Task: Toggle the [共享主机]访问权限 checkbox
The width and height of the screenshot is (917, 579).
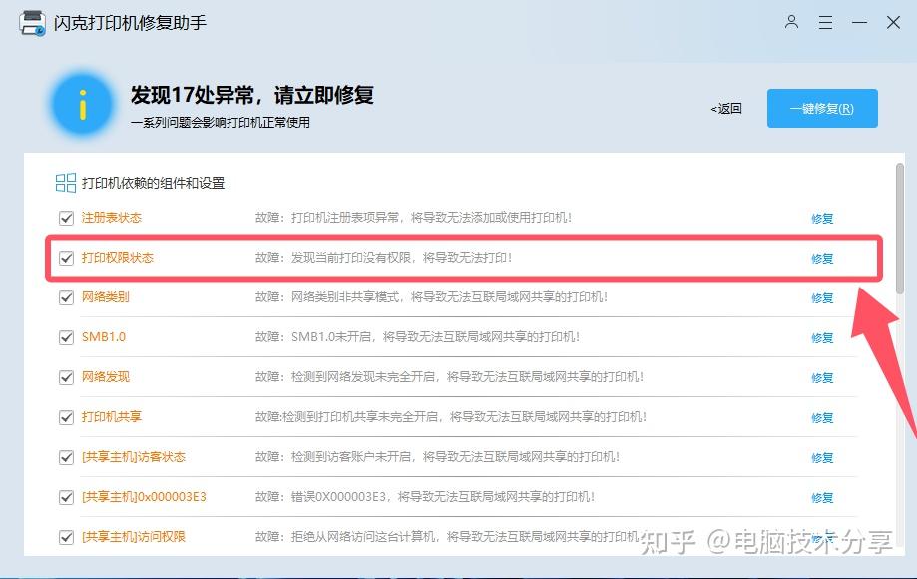Action: (66, 537)
